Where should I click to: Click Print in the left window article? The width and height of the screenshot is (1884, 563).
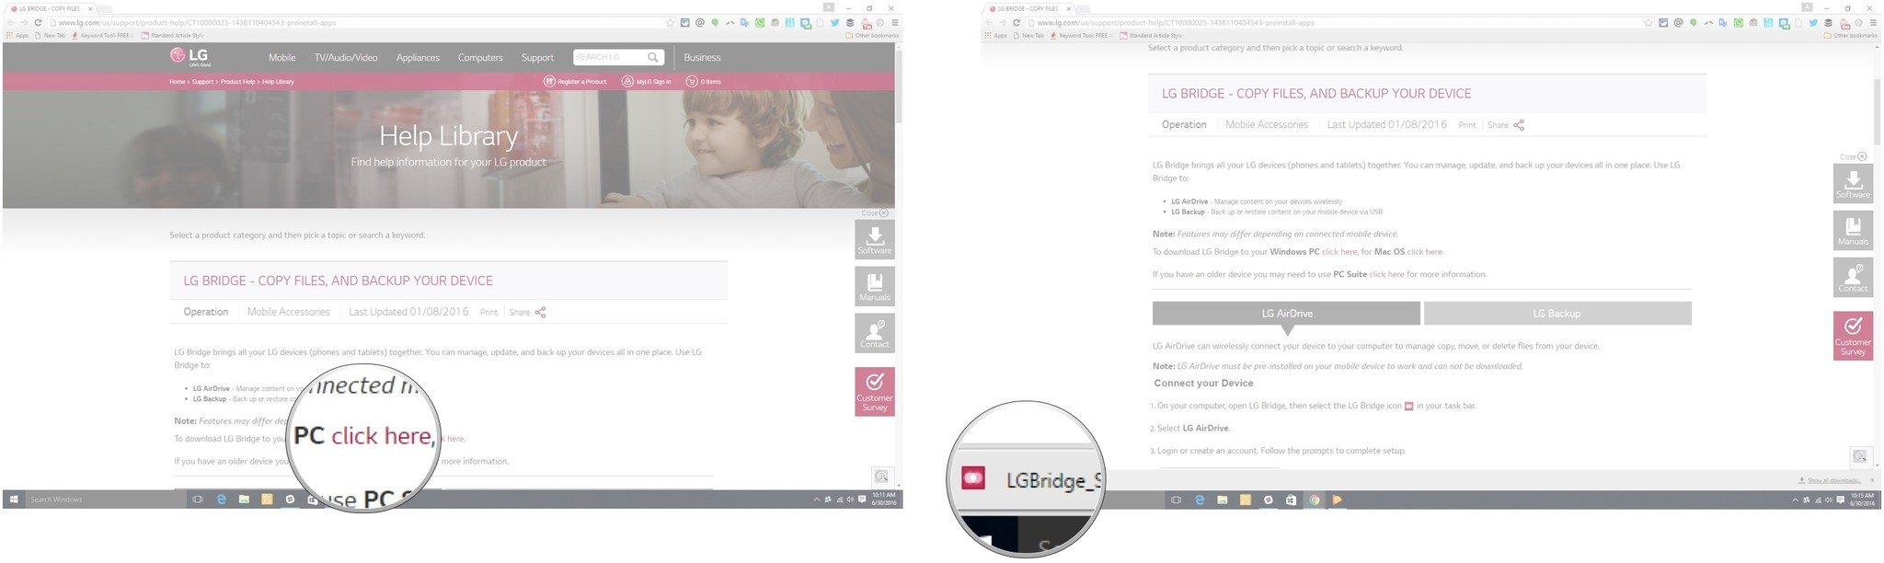pyautogui.click(x=488, y=313)
